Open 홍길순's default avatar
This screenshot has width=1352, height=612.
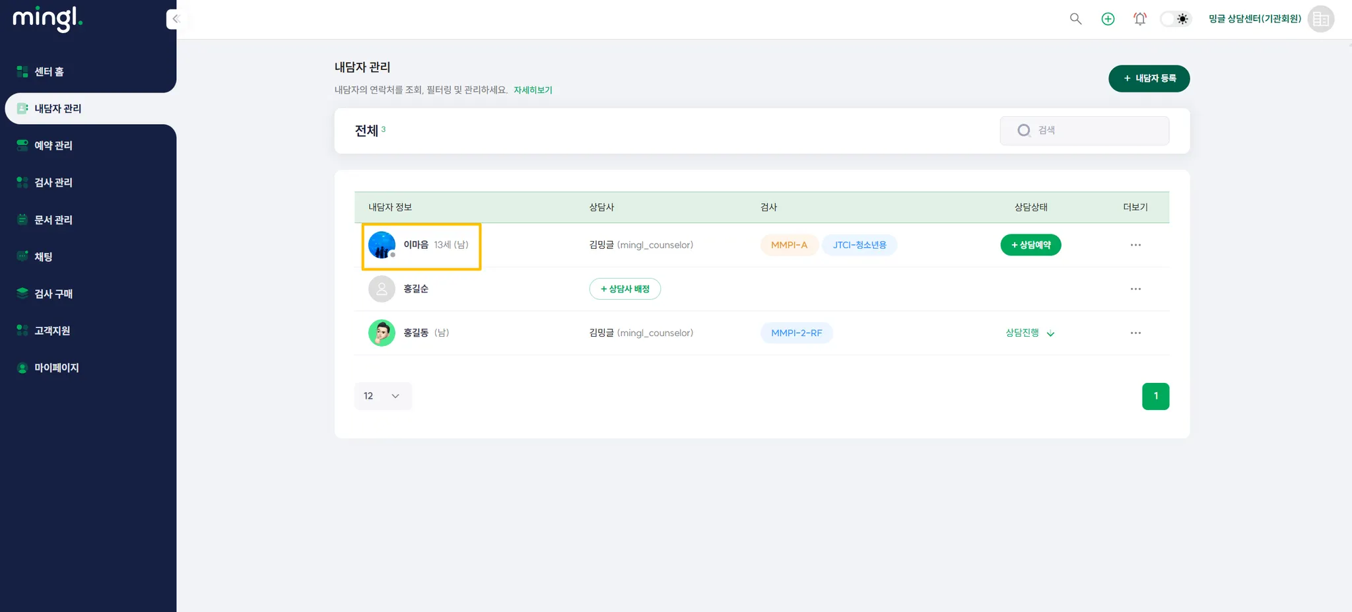pyautogui.click(x=382, y=289)
